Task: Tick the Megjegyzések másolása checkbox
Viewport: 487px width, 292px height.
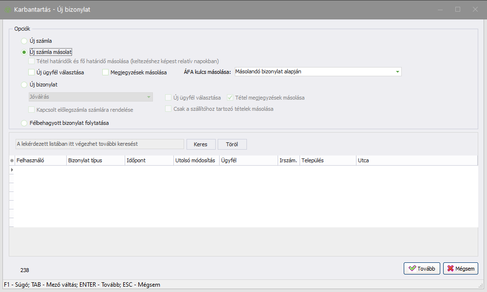Action: [x=106, y=72]
